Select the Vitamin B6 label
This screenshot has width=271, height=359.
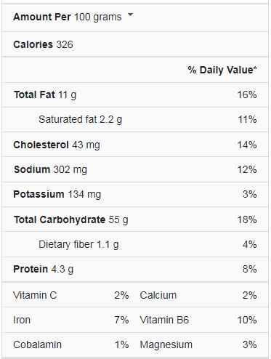coord(164,320)
